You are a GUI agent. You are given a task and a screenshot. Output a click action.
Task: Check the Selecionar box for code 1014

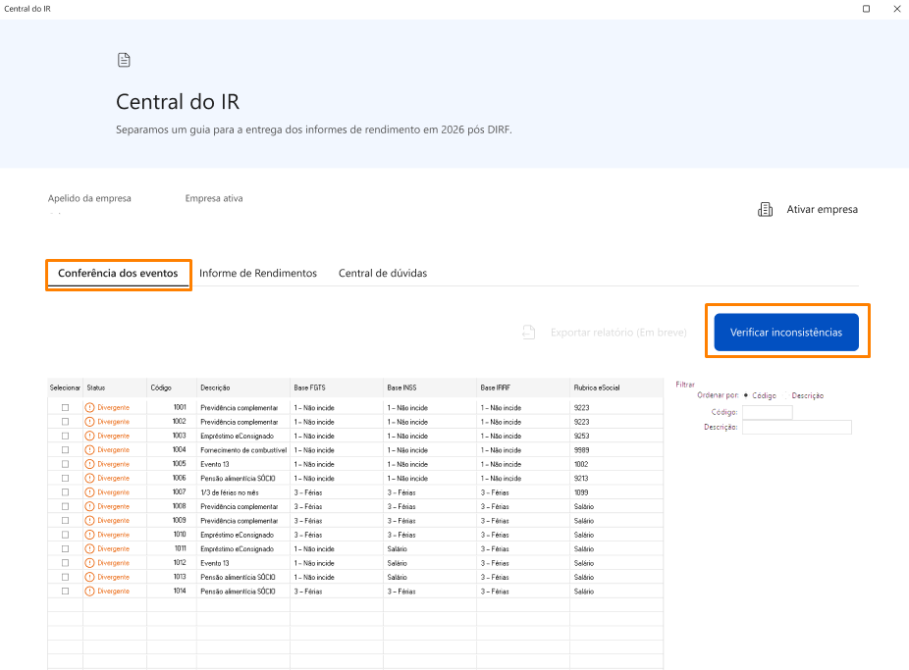65,592
